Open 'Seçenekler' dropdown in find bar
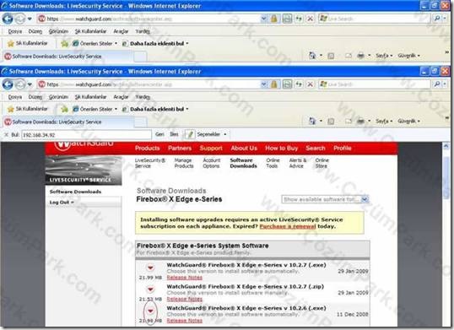The image size is (454, 330). coord(212,134)
